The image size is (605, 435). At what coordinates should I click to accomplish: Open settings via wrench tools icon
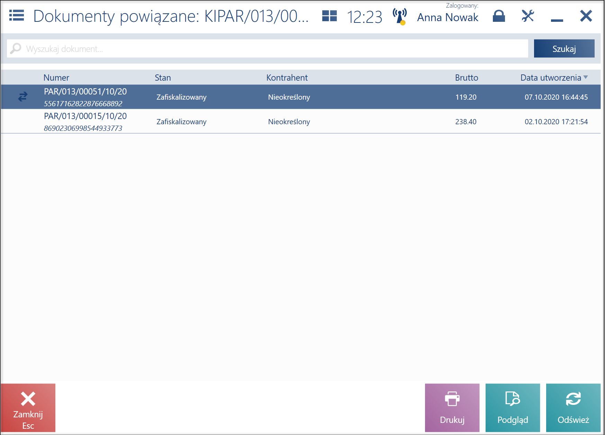(x=528, y=16)
